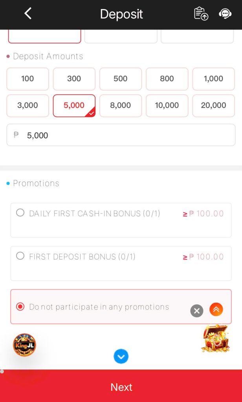Screen dimensions: 242x402
Task: Open the deposit records clipboard icon
Action: tap(201, 13)
